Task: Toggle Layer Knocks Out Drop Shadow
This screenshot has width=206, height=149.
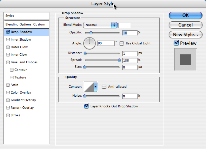Action: click(86, 106)
